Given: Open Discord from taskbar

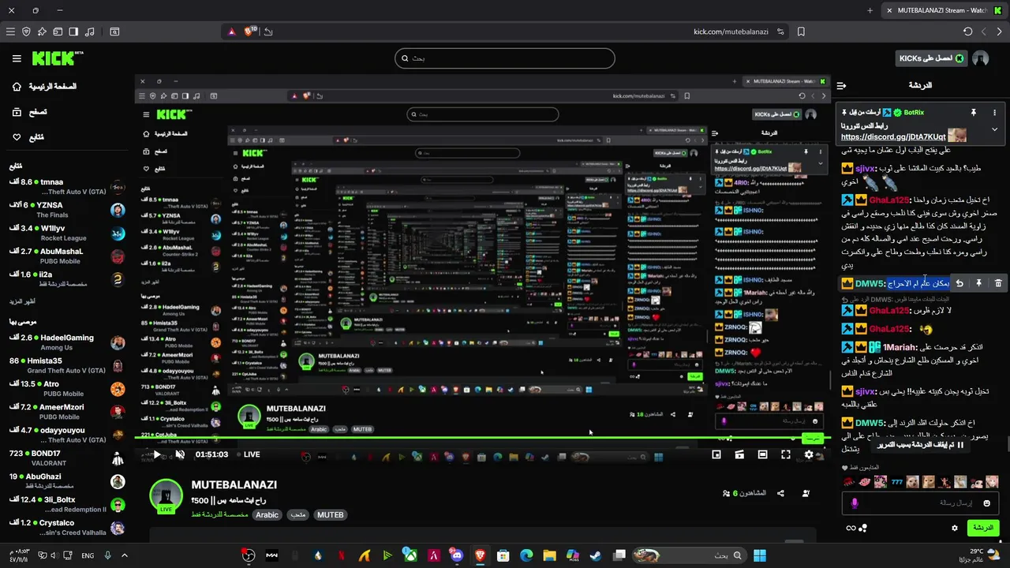Looking at the screenshot, I should click(x=456, y=555).
